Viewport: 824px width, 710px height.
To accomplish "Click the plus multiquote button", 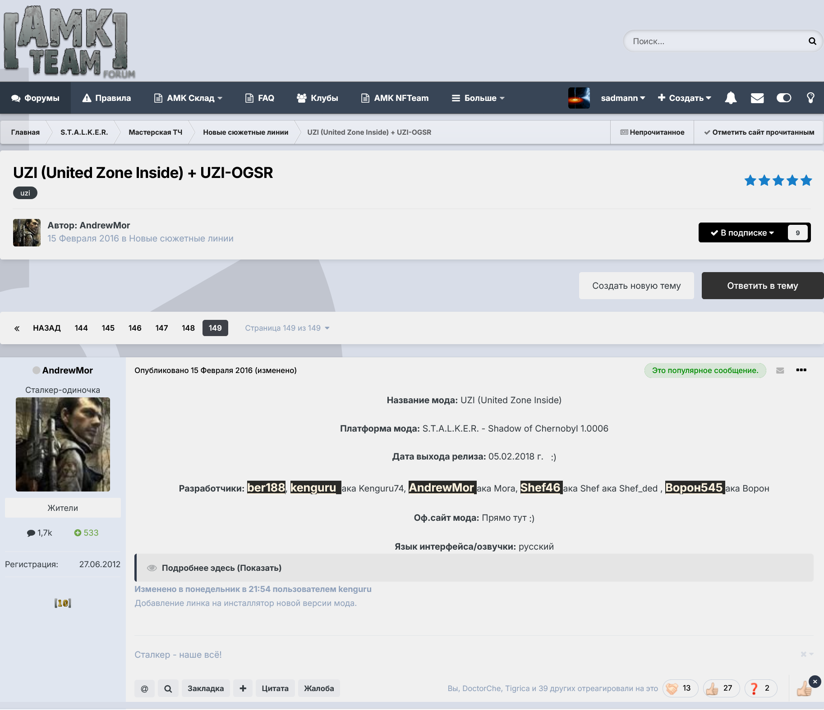I will click(243, 688).
